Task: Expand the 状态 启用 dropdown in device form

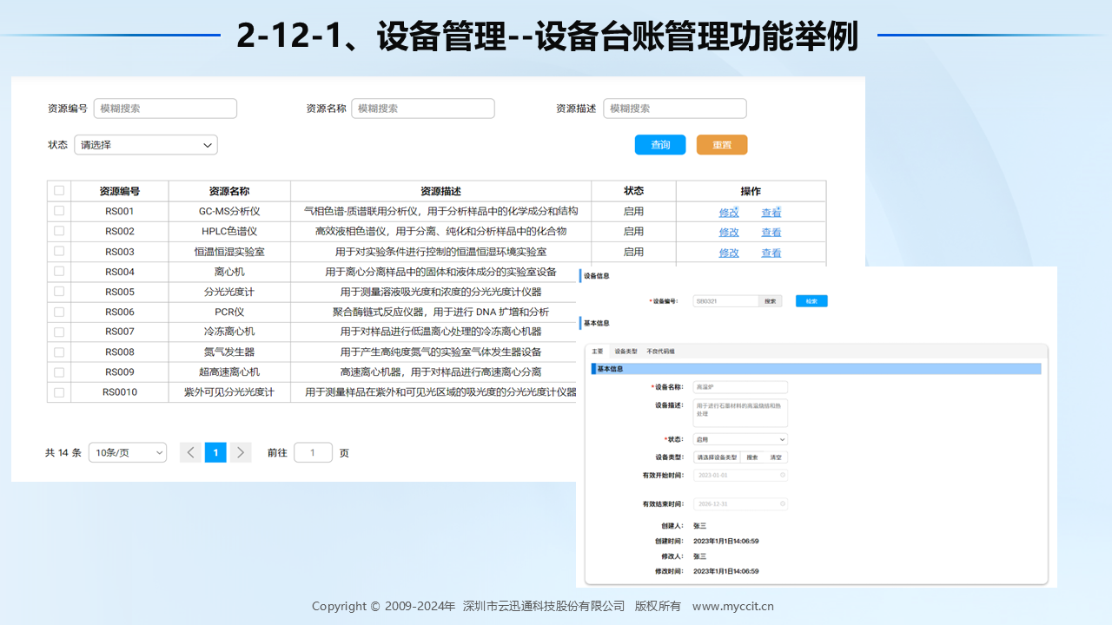Action: 740,439
